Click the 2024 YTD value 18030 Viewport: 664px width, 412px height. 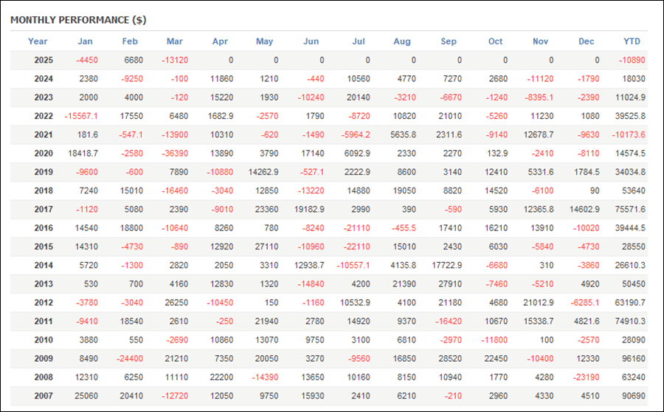(634, 79)
